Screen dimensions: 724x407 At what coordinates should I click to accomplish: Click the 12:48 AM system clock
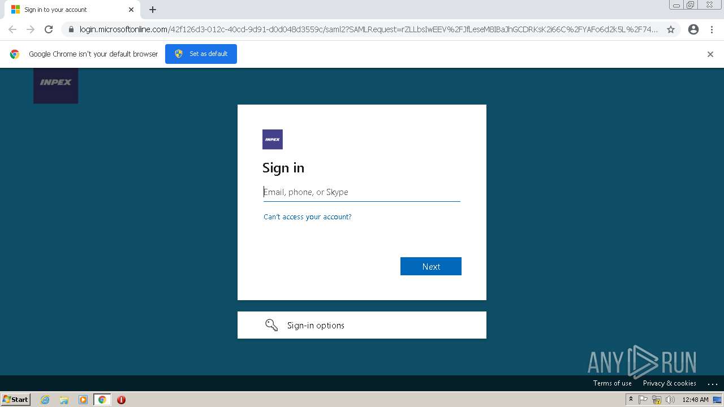[x=695, y=400]
